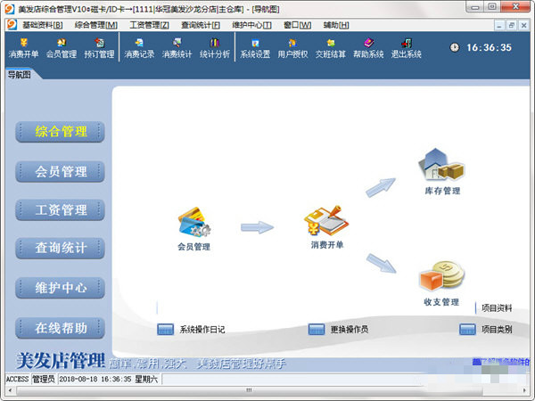Open the 辅助[H] menu

click(x=336, y=25)
